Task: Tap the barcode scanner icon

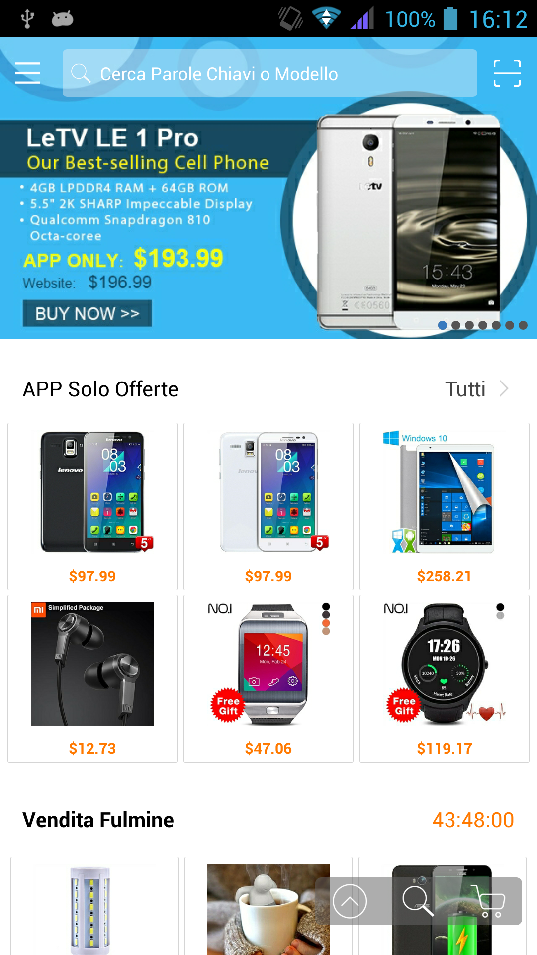Action: tap(507, 73)
